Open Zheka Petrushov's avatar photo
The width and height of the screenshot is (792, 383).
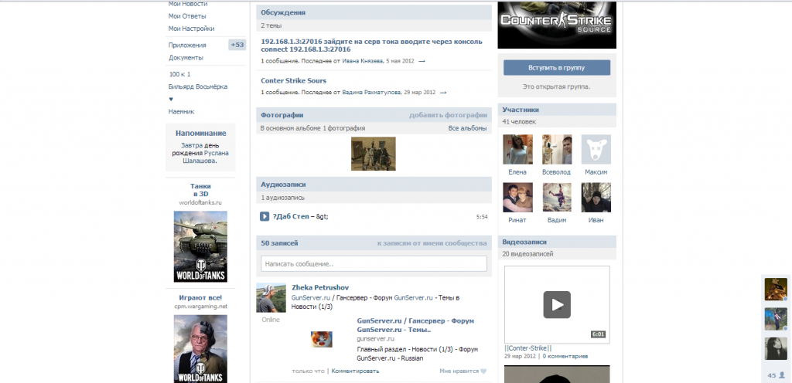pyautogui.click(x=271, y=297)
